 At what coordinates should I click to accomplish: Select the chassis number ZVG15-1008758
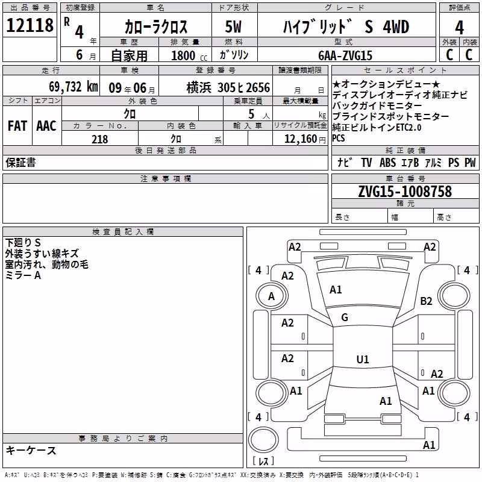(405, 192)
